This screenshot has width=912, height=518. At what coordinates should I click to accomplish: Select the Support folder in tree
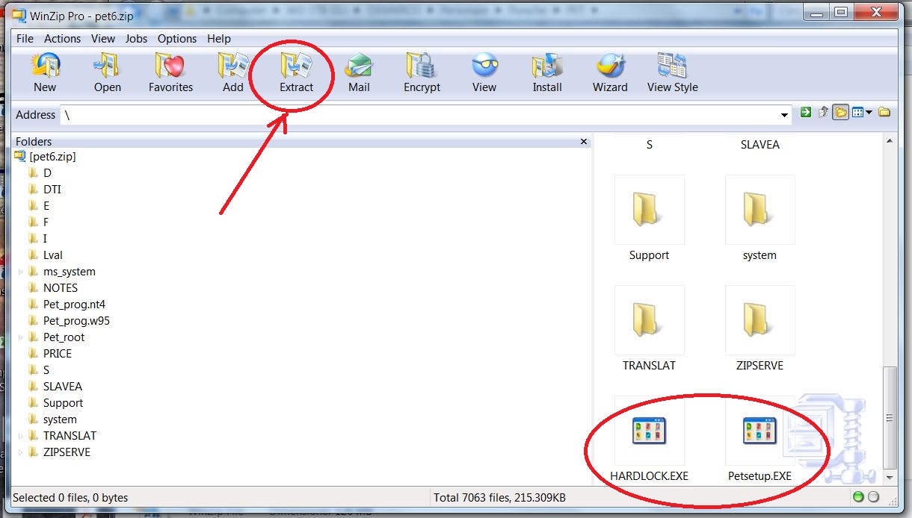[x=63, y=403]
